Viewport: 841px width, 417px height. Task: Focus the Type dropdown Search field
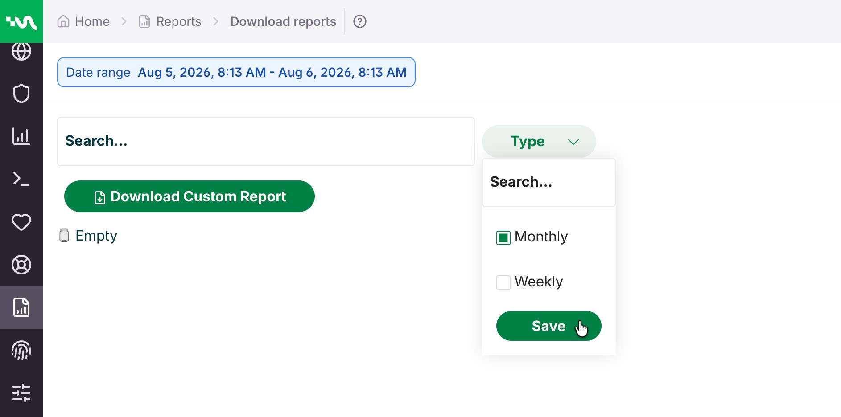click(549, 182)
